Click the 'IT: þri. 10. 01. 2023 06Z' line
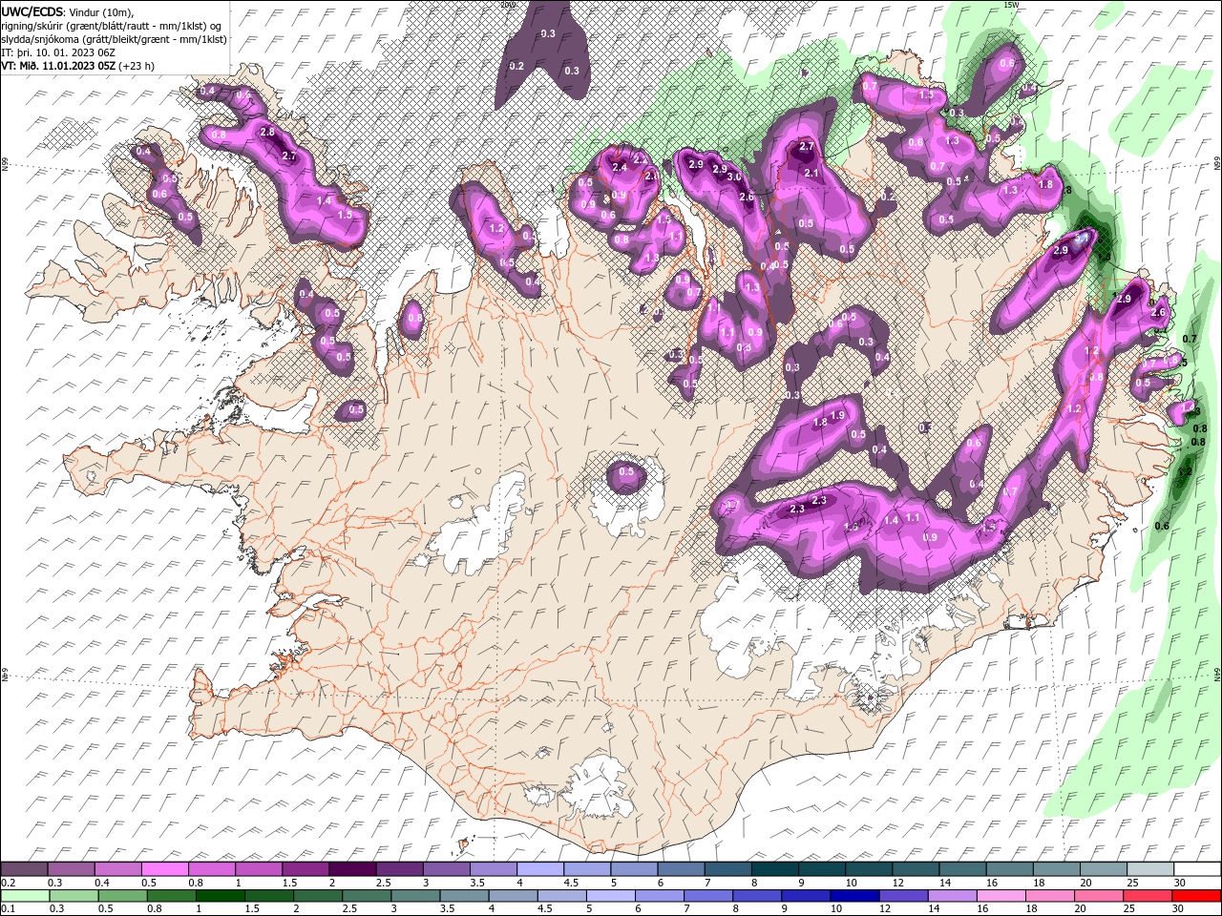Viewport: 1222px width, 916px height. (58, 52)
